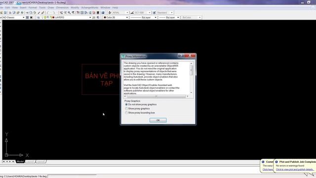The image size is (316, 178).
Task: Open the dimension style dropdown
Action: 150,12
